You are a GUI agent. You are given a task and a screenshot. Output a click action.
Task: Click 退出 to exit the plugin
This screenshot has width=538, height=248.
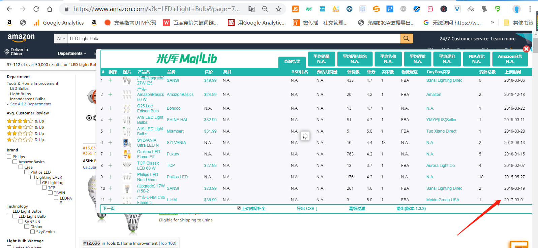click(411, 209)
